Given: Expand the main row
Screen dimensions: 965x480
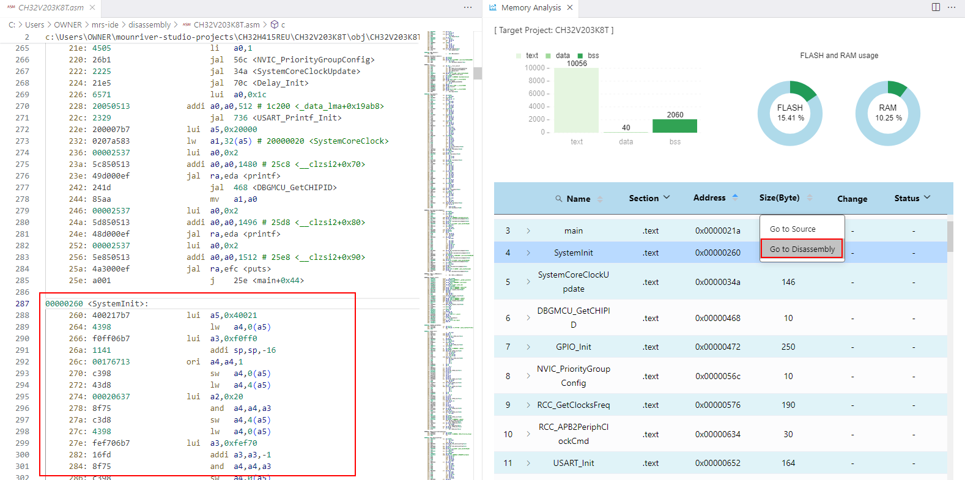Looking at the screenshot, I should [528, 231].
